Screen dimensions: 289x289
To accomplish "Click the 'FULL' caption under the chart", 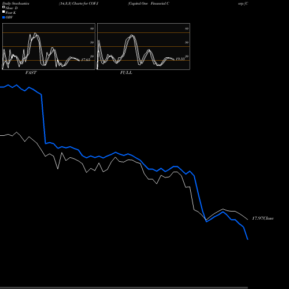I will [x=126, y=72].
